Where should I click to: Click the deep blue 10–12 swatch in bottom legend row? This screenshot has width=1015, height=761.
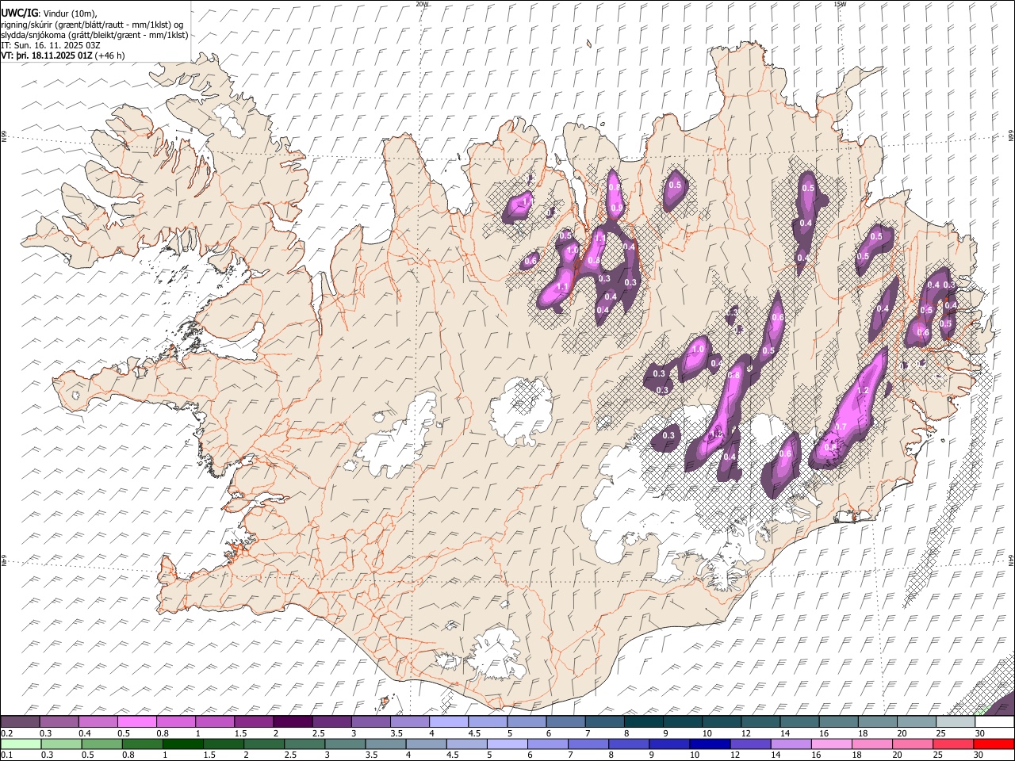pyautogui.click(x=709, y=744)
